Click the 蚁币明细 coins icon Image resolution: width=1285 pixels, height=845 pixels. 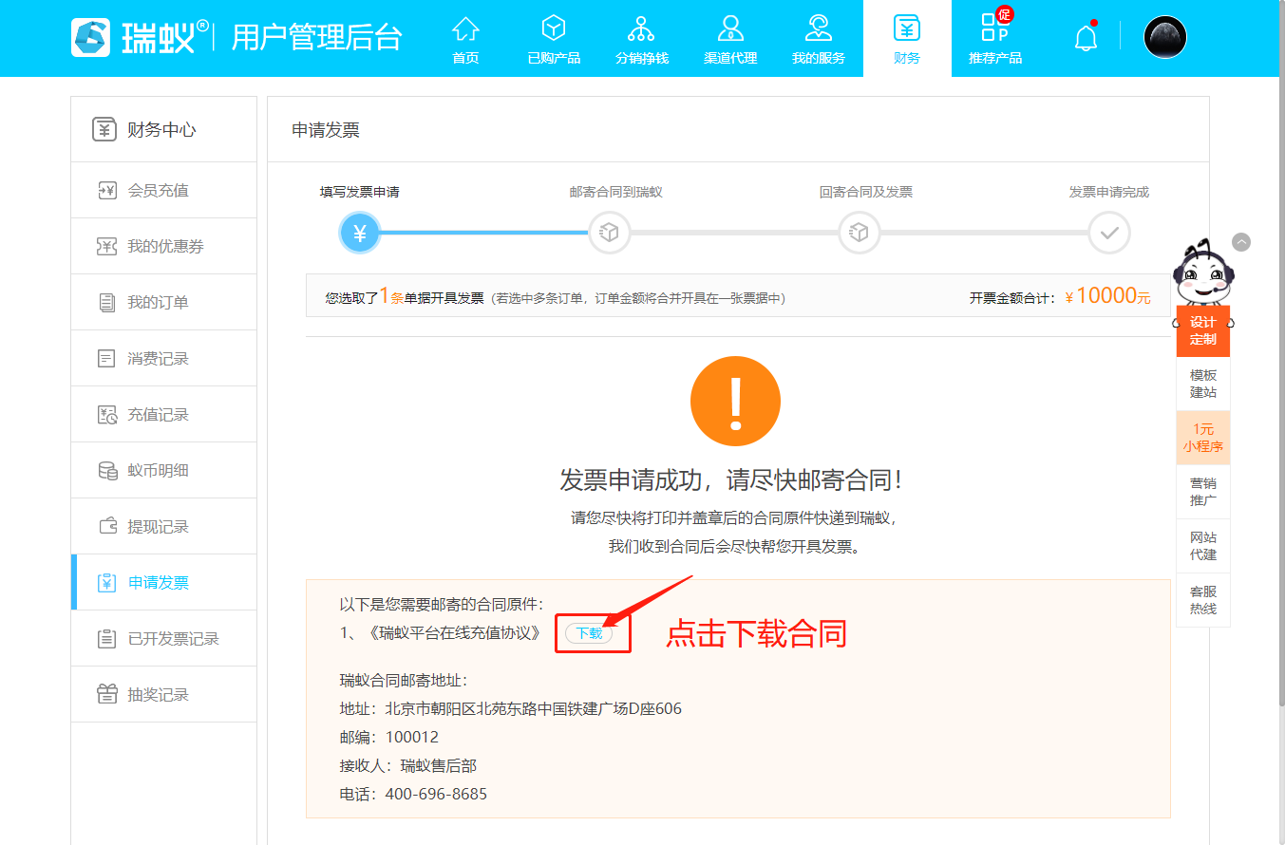pos(107,470)
